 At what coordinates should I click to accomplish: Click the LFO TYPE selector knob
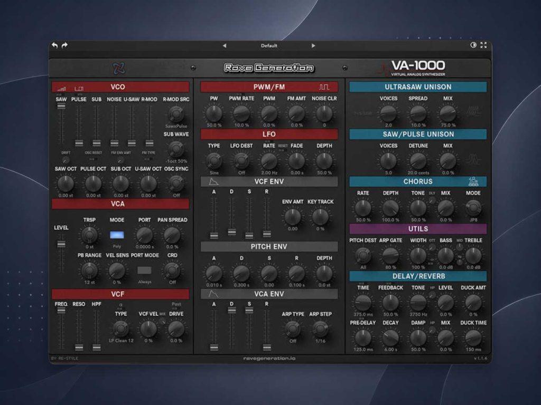[x=213, y=160]
